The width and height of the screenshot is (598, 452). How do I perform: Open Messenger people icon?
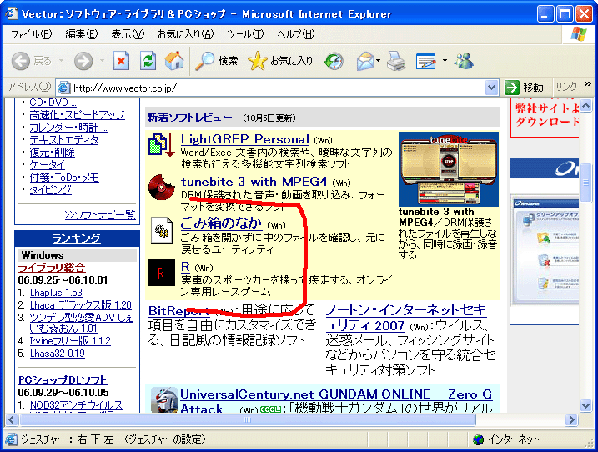tap(464, 61)
